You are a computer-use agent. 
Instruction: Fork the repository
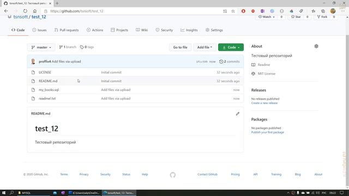tap(322, 17)
